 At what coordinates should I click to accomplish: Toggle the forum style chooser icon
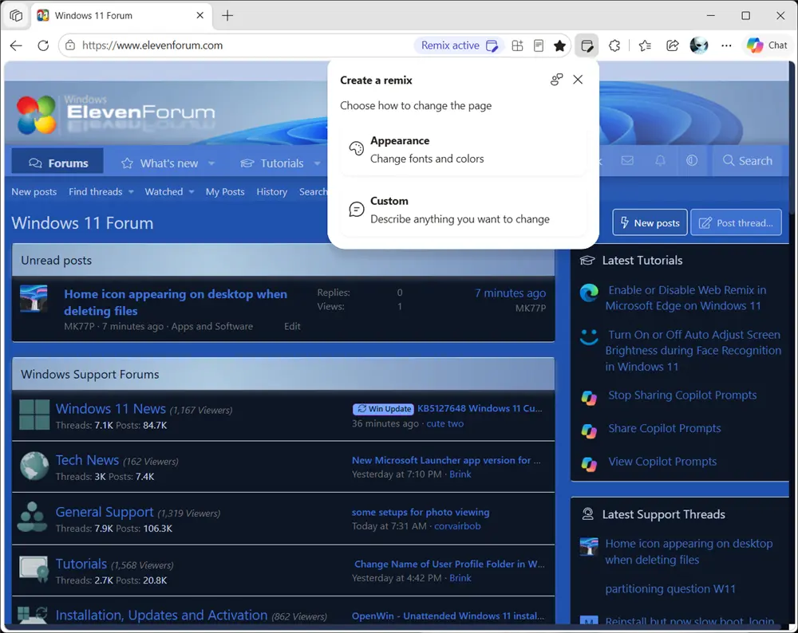coord(692,161)
